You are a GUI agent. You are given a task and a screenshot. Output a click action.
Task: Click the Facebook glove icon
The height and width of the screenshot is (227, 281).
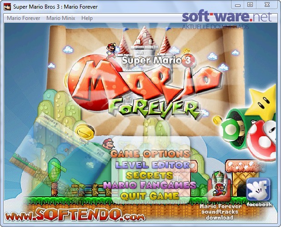(x=258, y=190)
